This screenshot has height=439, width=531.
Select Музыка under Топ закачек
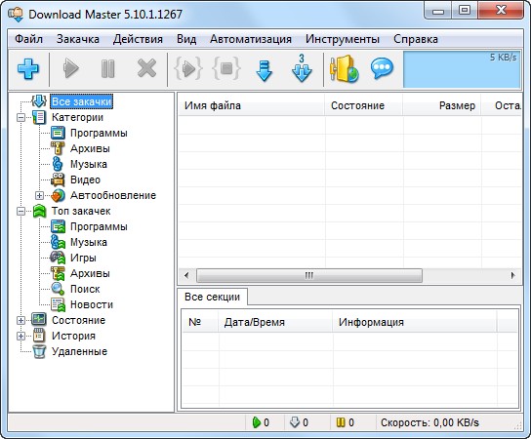coord(89,242)
